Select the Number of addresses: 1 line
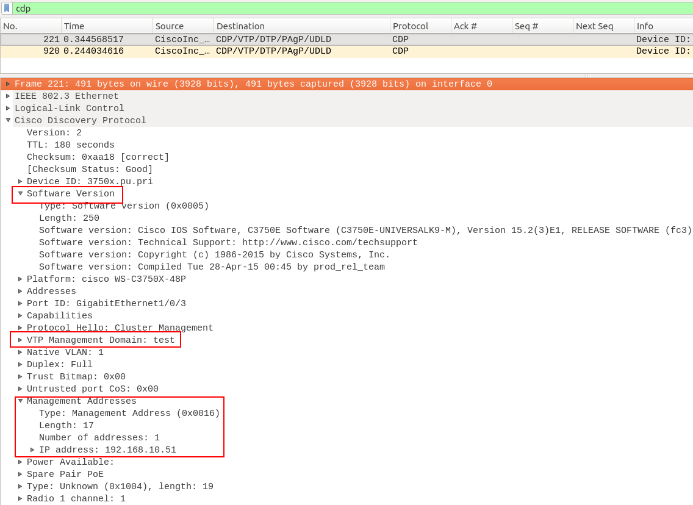This screenshot has height=505, width=693. (x=99, y=437)
